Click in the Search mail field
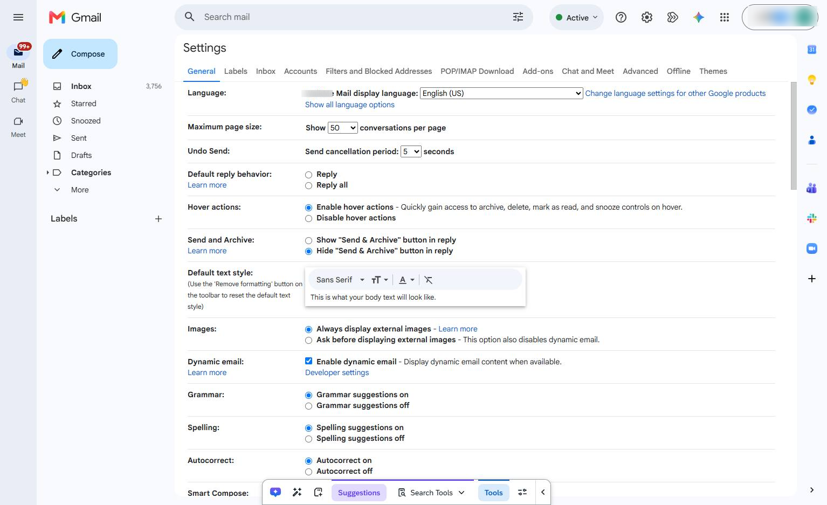Screen dimensions: 827x505 (x=353, y=17)
